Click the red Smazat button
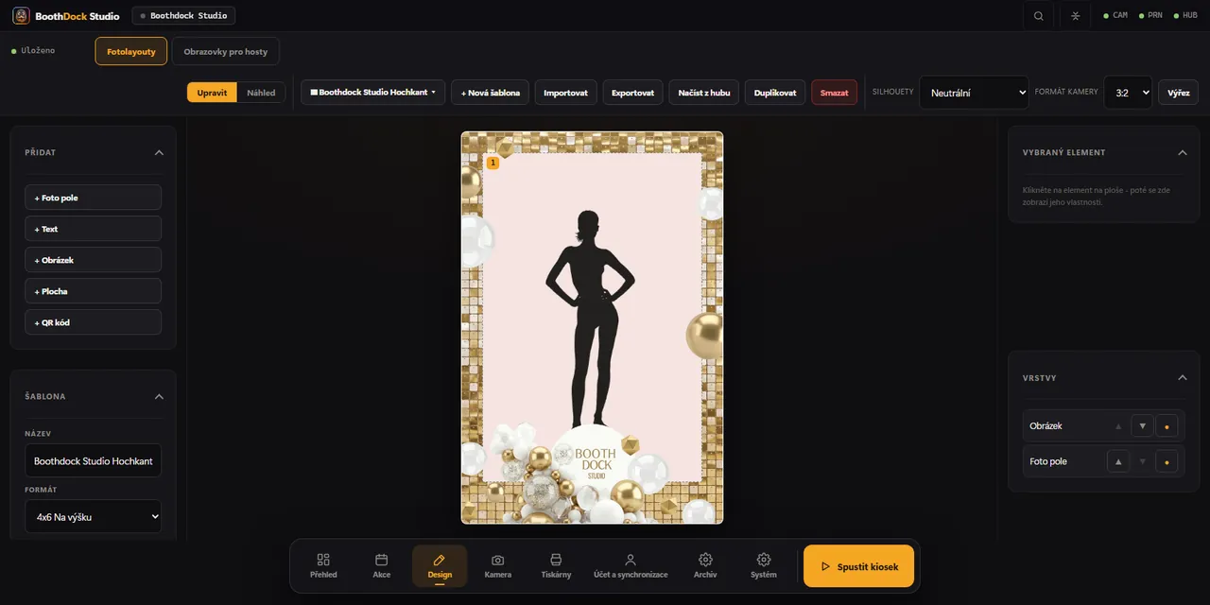 click(834, 93)
